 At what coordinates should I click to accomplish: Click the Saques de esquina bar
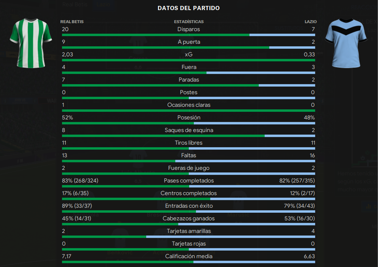188,136
